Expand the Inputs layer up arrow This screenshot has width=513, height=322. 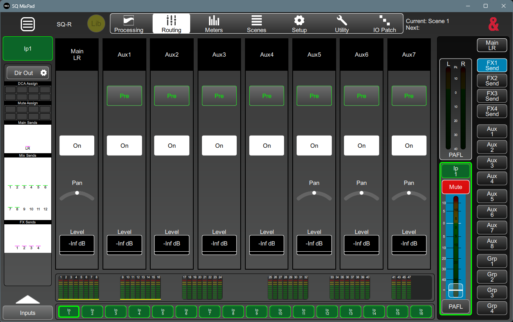28,299
